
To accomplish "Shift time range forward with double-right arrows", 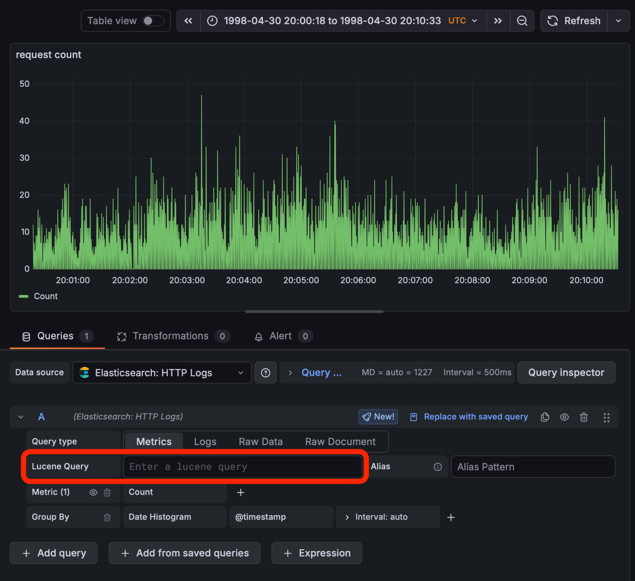I will point(498,21).
